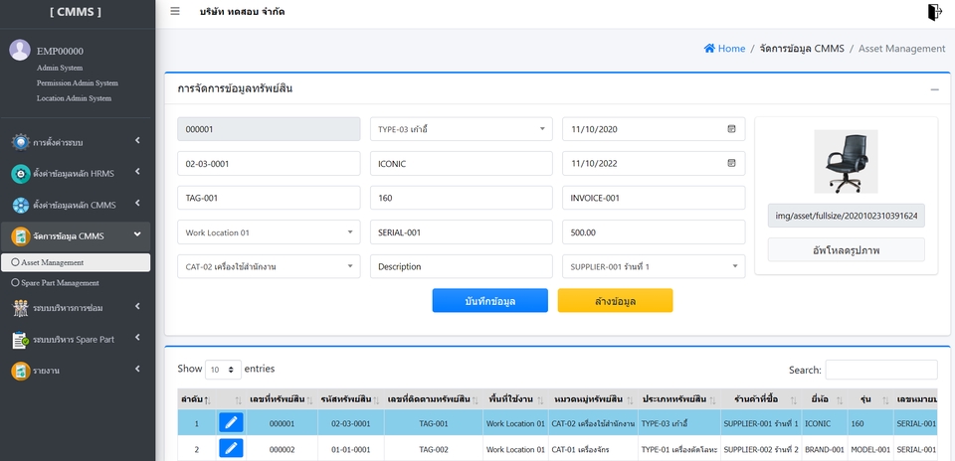Click the INVOICE-001 input field
955x461 pixels.
[x=654, y=198]
